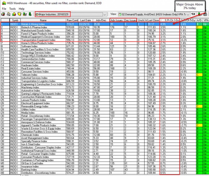Select the Banking Index row
Screen dimensions: 209x176
coord(105,170)
